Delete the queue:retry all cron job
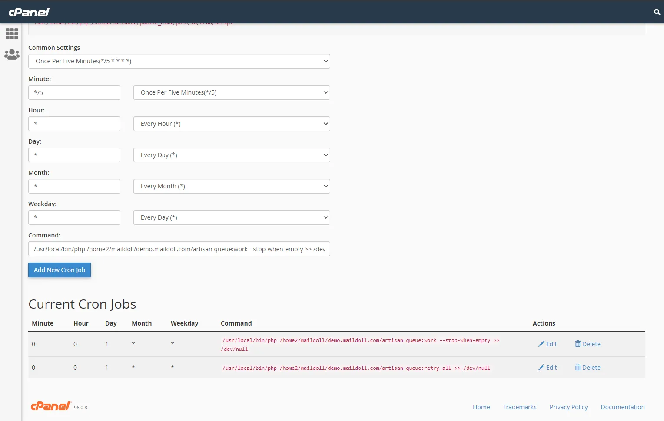The height and width of the screenshot is (421, 664). pos(588,368)
